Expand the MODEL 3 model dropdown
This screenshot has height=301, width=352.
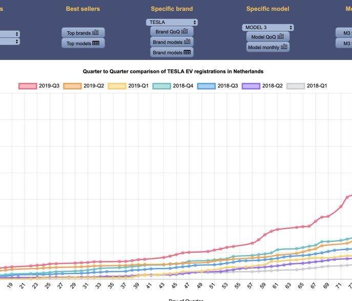pos(268,27)
